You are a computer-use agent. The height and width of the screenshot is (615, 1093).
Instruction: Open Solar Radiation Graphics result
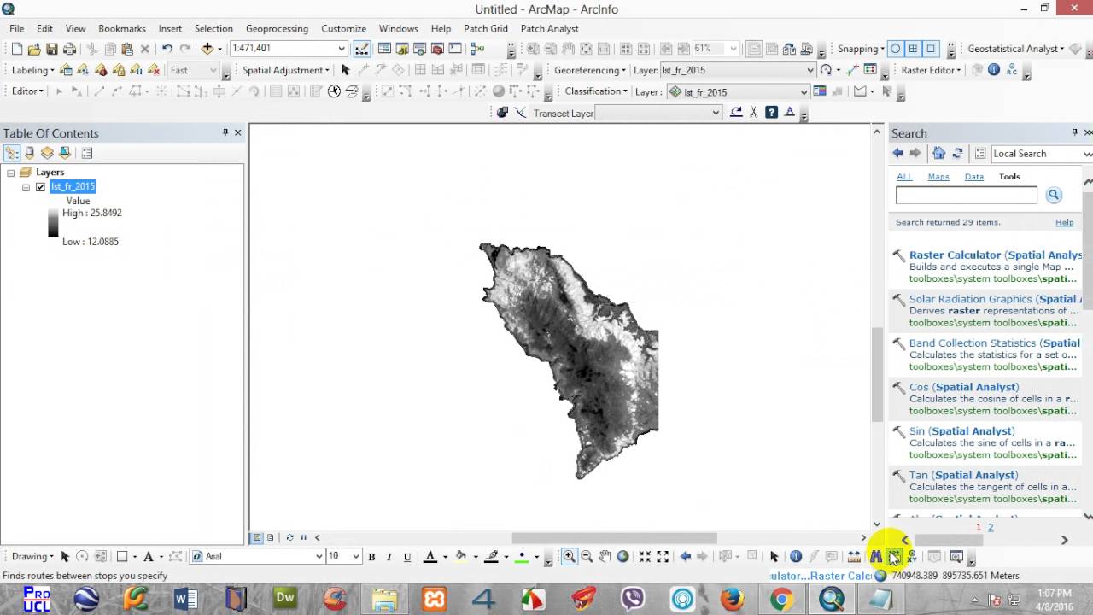coord(996,299)
